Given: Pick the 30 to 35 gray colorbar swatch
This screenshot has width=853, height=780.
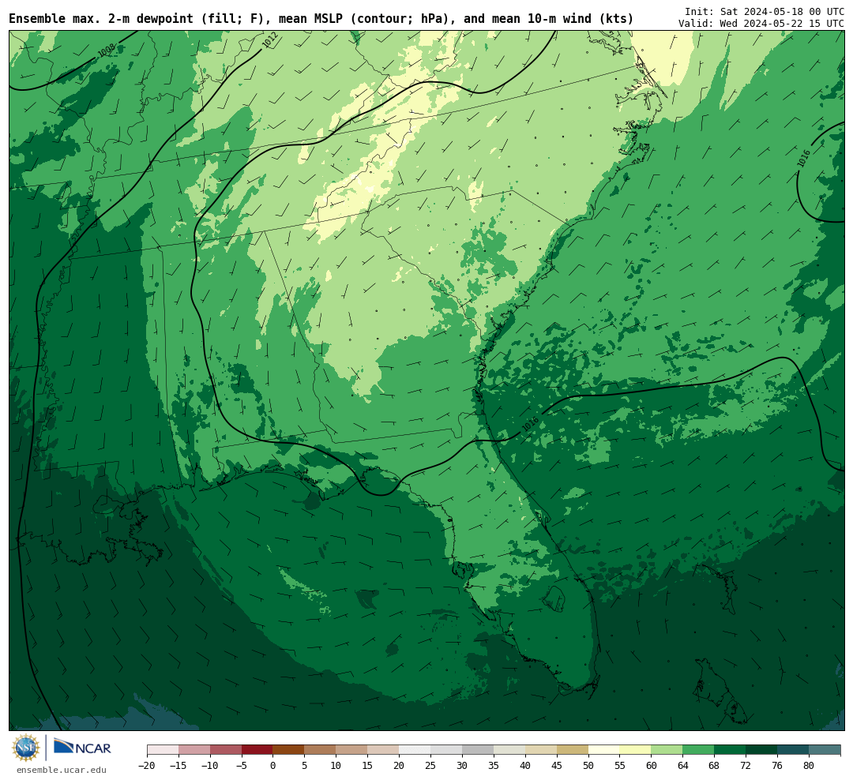Looking at the screenshot, I should 478,750.
